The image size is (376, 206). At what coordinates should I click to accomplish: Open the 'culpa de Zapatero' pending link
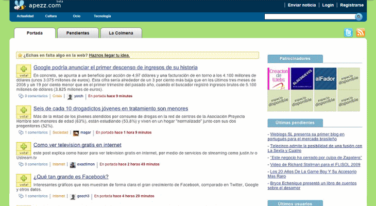coord(316,158)
